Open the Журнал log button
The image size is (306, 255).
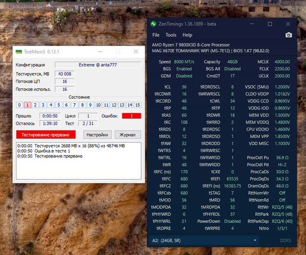pos(127,135)
